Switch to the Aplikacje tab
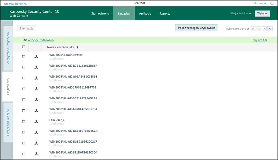Screen dimensions: 278x160 coord(145,14)
